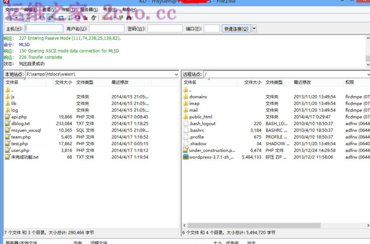Click the .shadow file name
370x244 pixels.
tap(198, 144)
